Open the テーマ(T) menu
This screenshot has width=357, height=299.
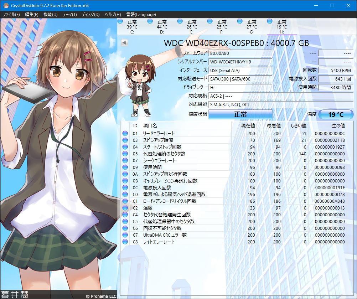pos(69,15)
